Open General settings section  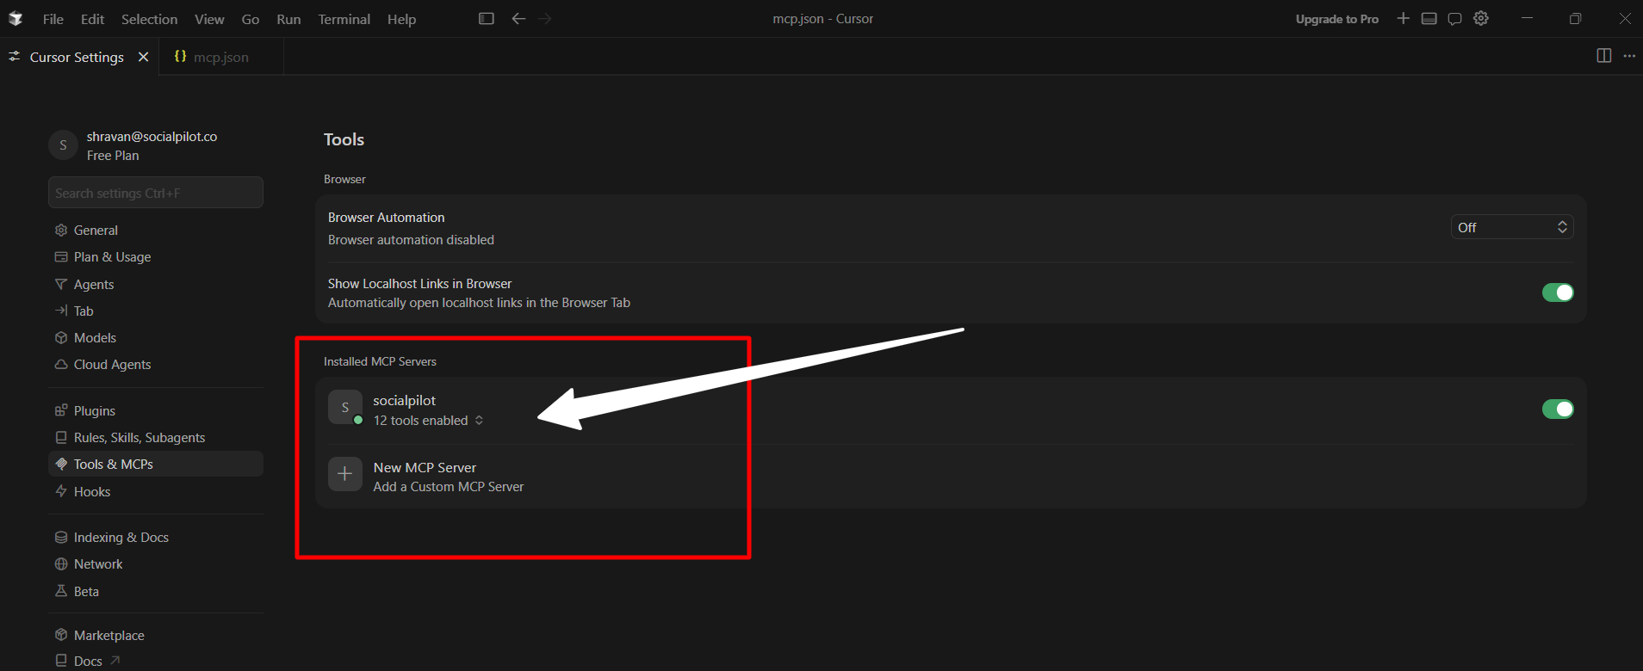coord(156,230)
